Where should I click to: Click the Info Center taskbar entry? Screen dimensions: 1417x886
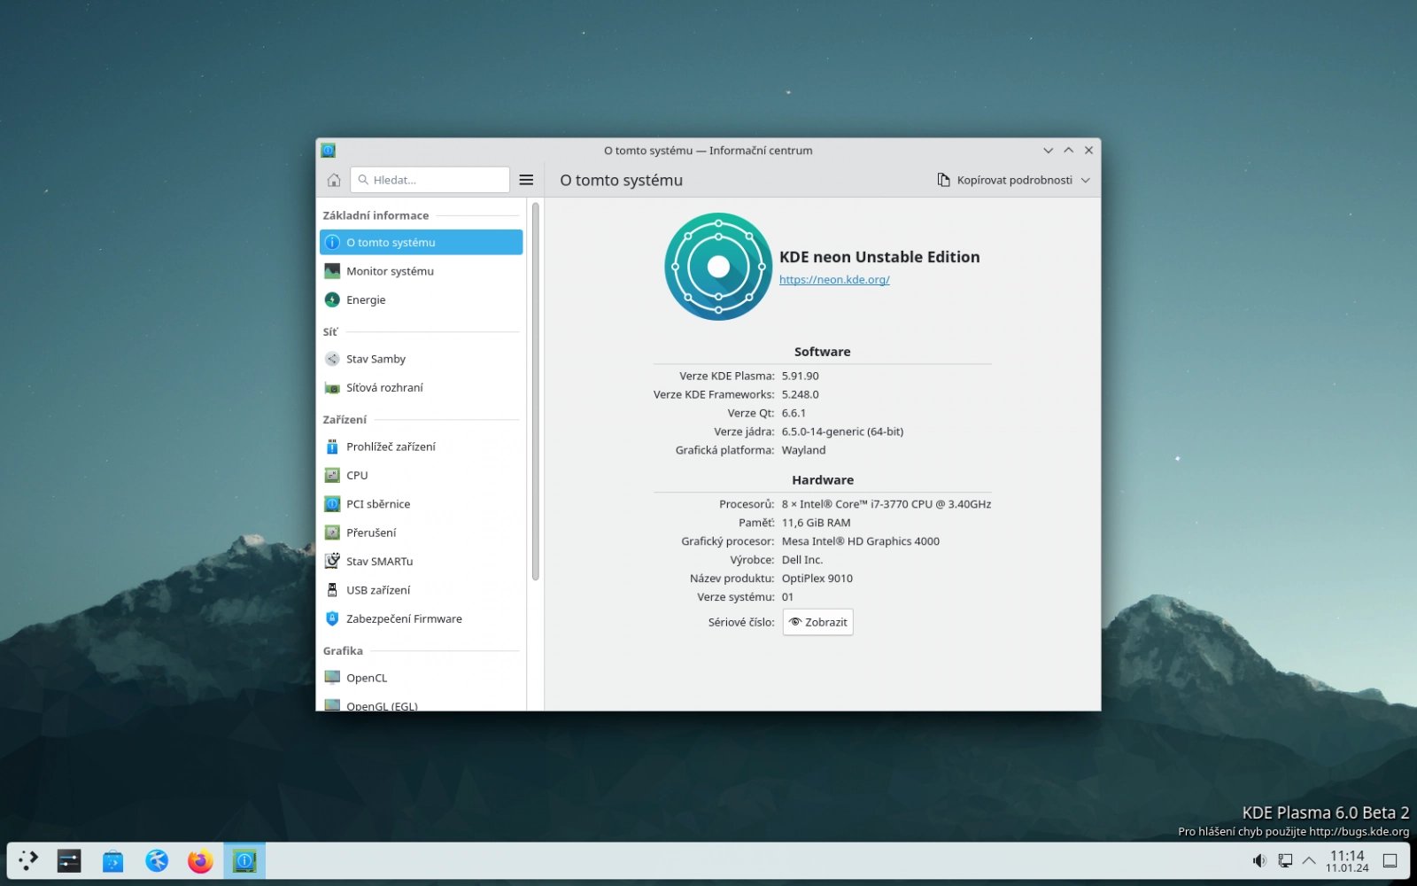[244, 860]
